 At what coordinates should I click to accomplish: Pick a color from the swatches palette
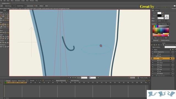point(161,31)
